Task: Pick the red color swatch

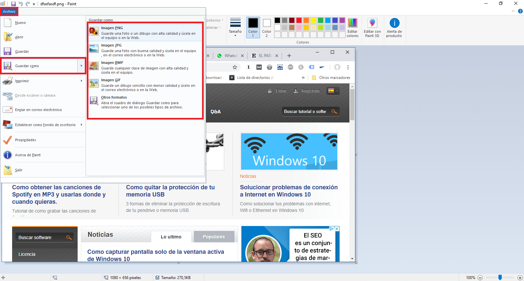Action: [299, 20]
